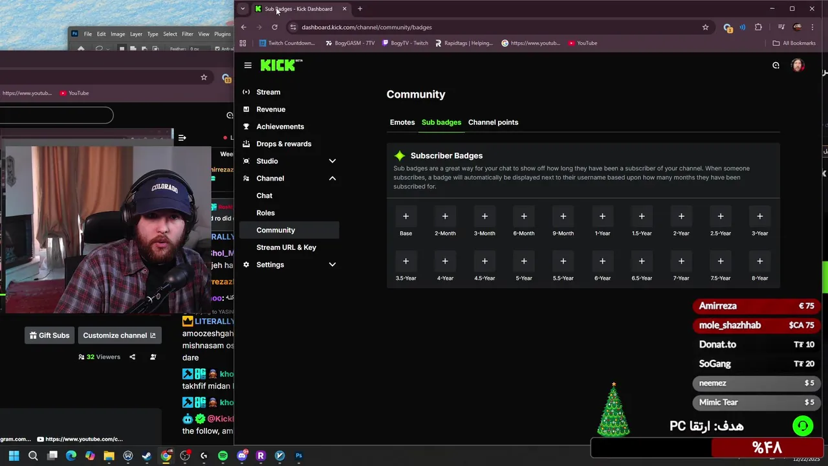Open Photoshop's Filter menu
828x466 pixels.
pyautogui.click(x=188, y=34)
